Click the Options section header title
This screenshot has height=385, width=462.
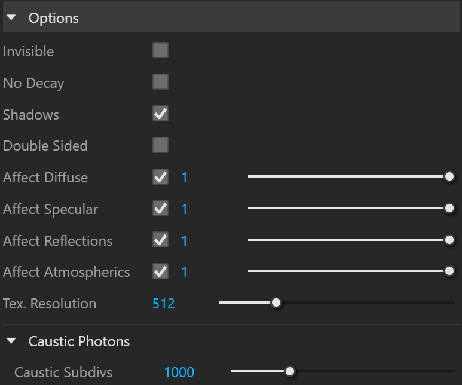pos(53,18)
